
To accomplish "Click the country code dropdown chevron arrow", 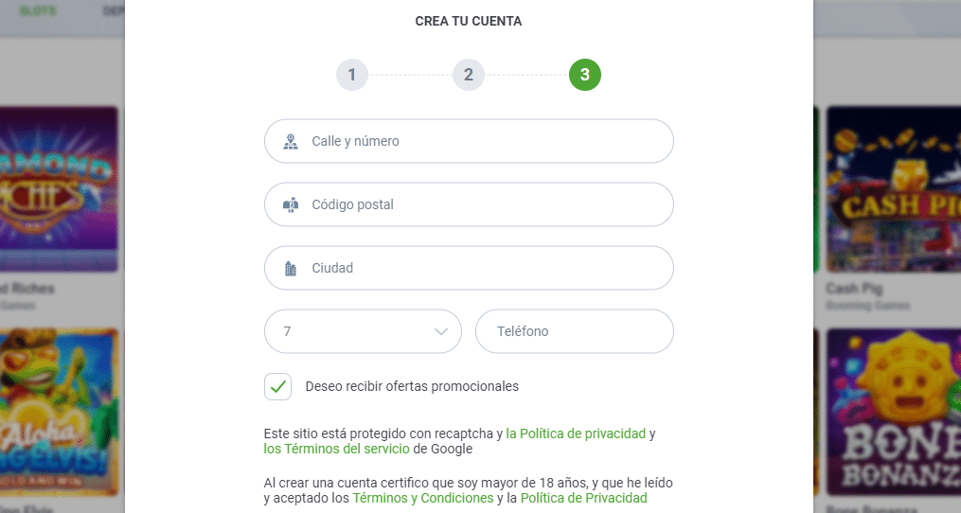I will click(440, 331).
